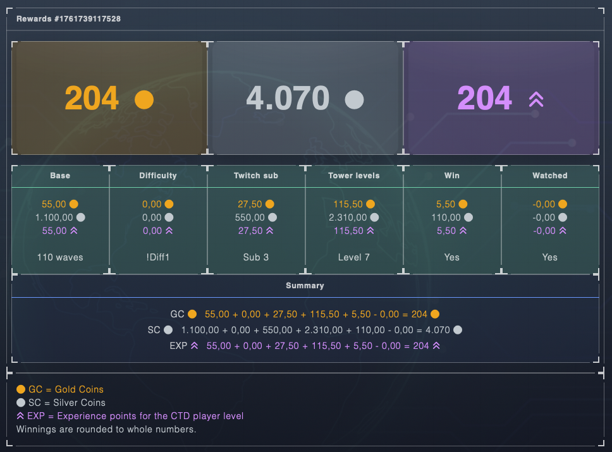Click the gold coin icon in the legend
The height and width of the screenshot is (452, 612).
click(x=21, y=389)
